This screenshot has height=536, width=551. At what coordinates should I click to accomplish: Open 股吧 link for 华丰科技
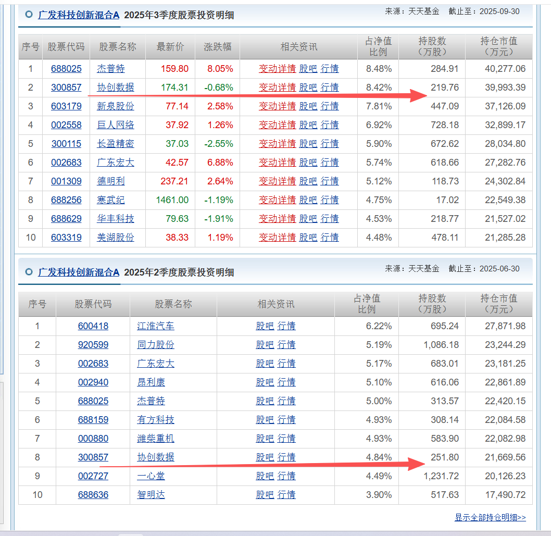point(308,219)
